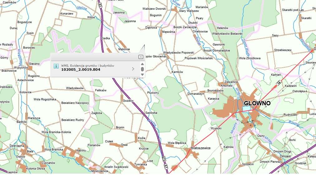Click the Kotowice label

[26, 92]
